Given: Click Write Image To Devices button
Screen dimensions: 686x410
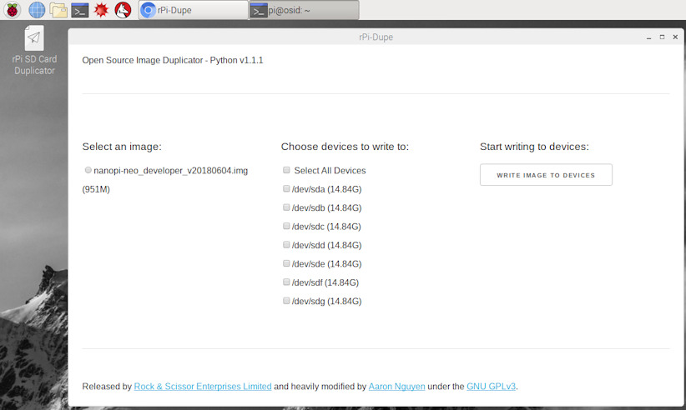Looking at the screenshot, I should click(546, 175).
